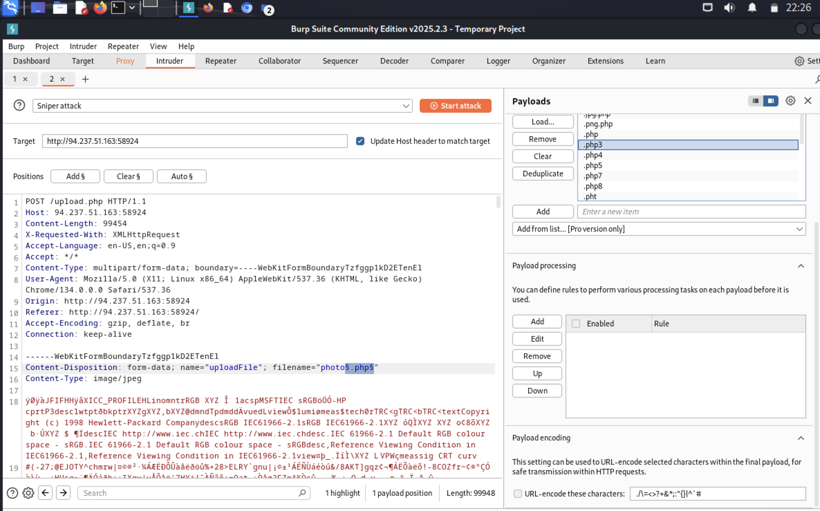Image resolution: width=820 pixels, height=511 pixels.
Task: Switch to the Target tab
Action: (x=83, y=61)
